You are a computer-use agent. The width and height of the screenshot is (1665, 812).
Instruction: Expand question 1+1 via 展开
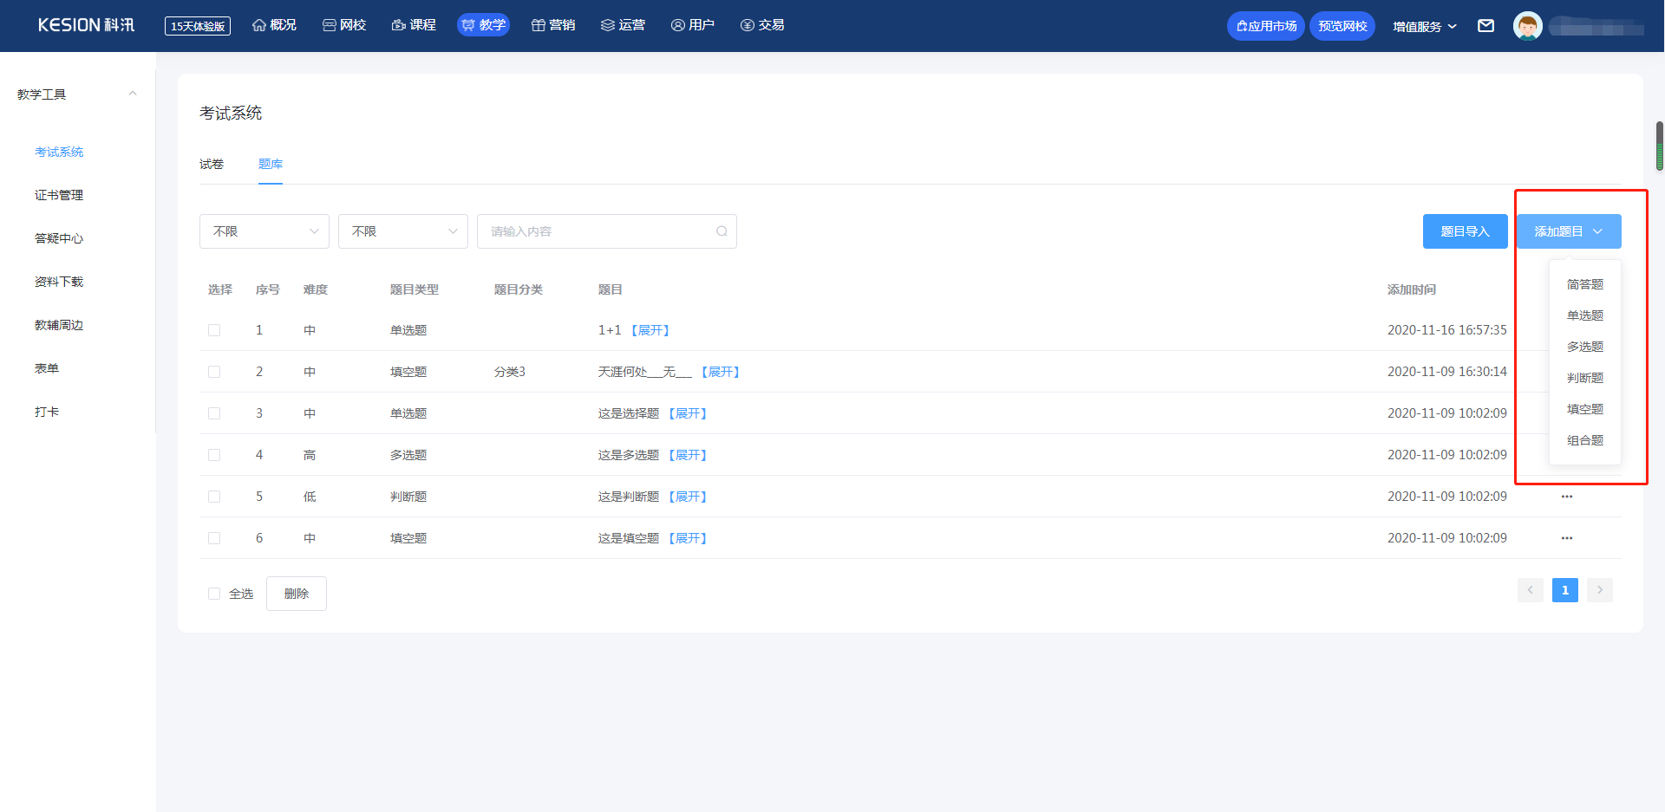tap(650, 330)
